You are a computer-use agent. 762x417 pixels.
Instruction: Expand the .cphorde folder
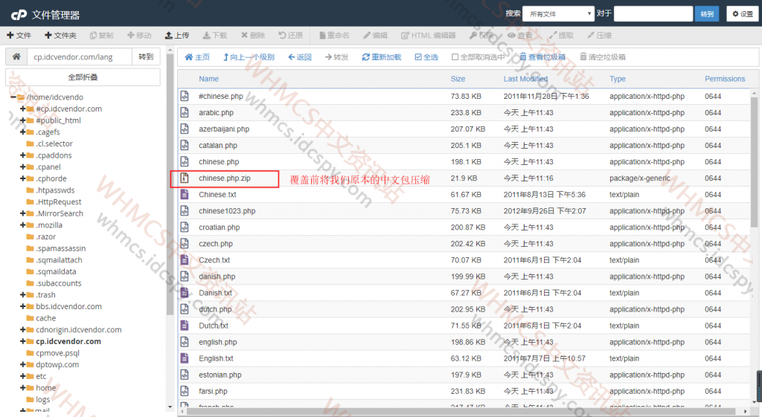click(22, 178)
